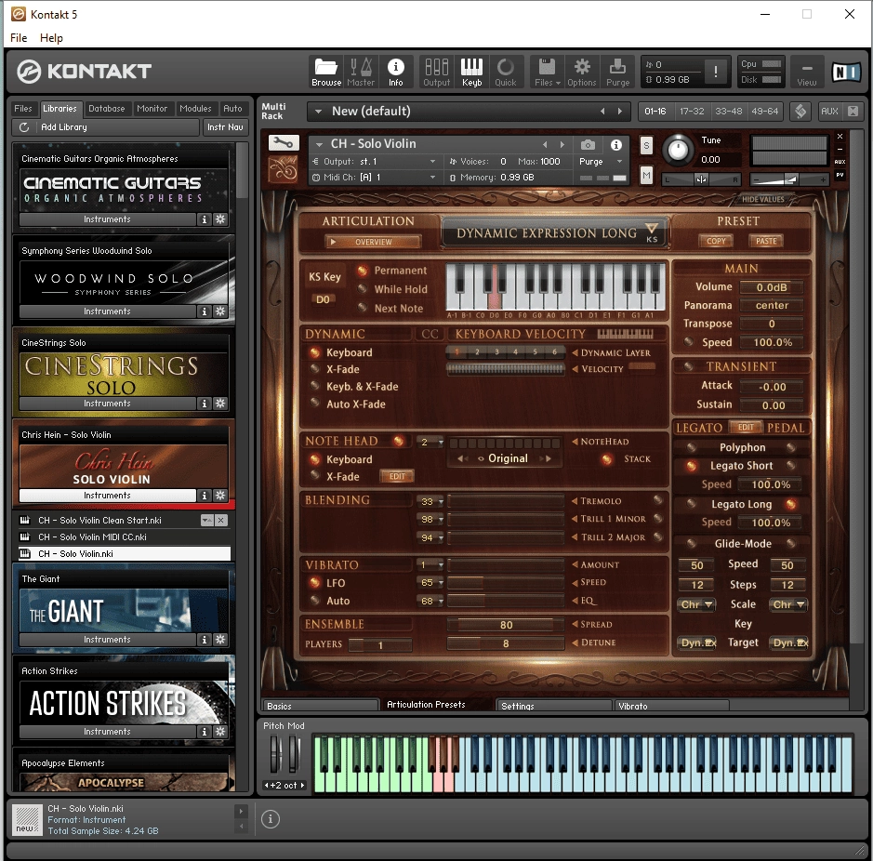Toggle the Note Head on/off LED
Image resolution: width=873 pixels, height=861 pixels.
click(398, 441)
